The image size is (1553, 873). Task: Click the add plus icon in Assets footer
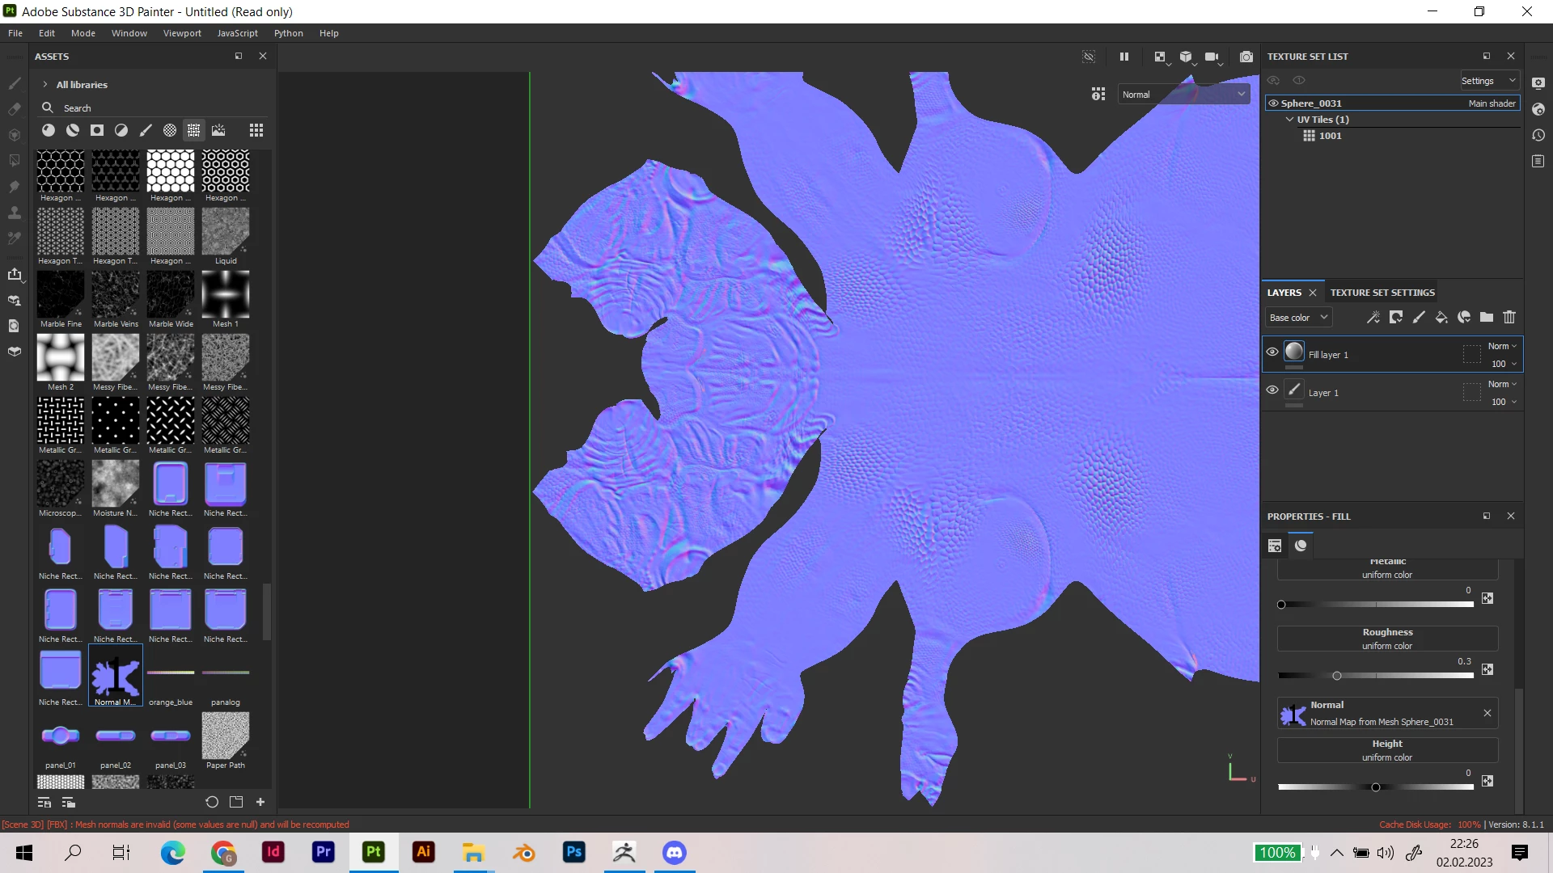[260, 802]
